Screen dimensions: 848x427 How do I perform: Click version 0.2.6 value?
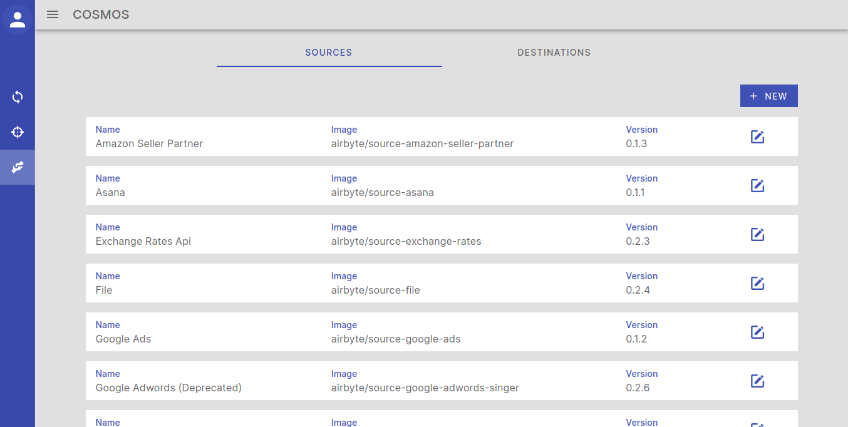[x=638, y=388]
